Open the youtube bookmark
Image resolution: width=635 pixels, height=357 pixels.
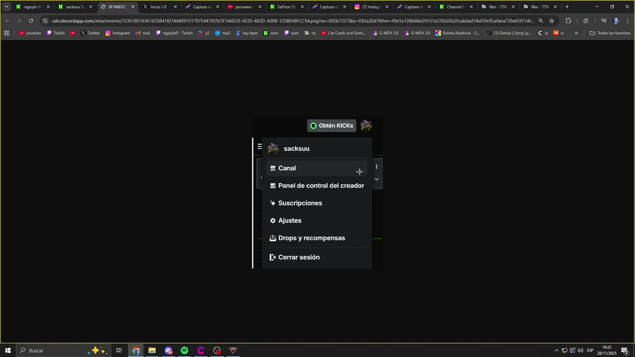[x=30, y=33]
